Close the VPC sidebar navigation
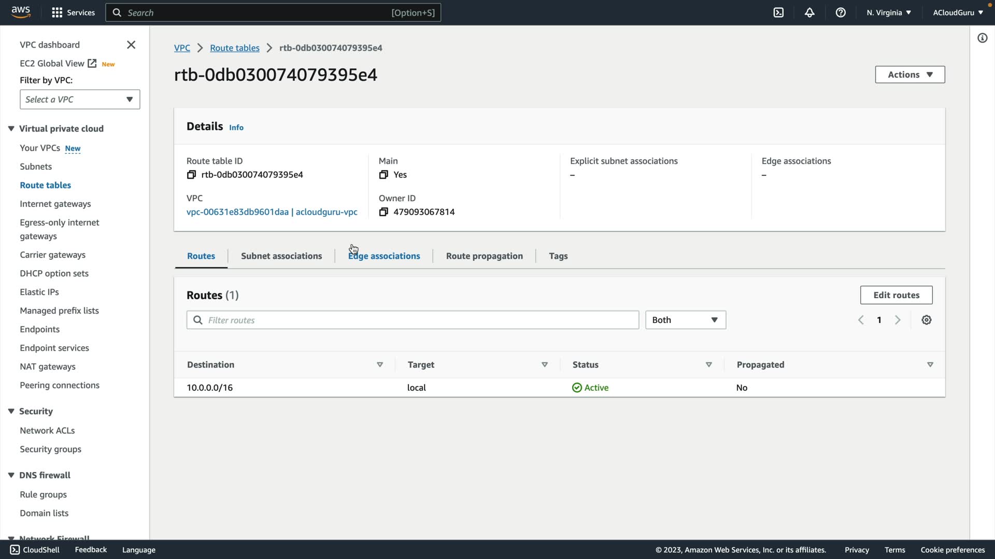Viewport: 995px width, 559px height. [131, 45]
